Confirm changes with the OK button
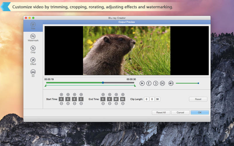This screenshot has height=146, width=234. coord(199,112)
